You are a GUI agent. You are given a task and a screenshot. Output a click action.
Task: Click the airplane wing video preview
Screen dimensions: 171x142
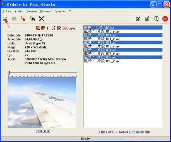[x=42, y=103]
